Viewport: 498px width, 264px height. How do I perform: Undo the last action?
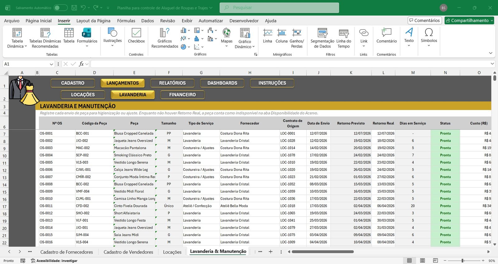tap(83, 8)
